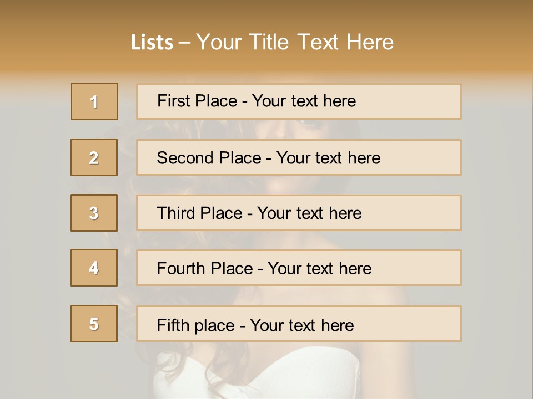This screenshot has width=533, height=399.
Task: Click the numbered box labeled 5
Action: coord(94,324)
